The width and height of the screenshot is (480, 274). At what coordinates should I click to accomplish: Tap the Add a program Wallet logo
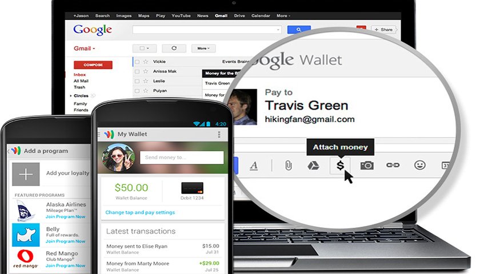[x=16, y=151]
